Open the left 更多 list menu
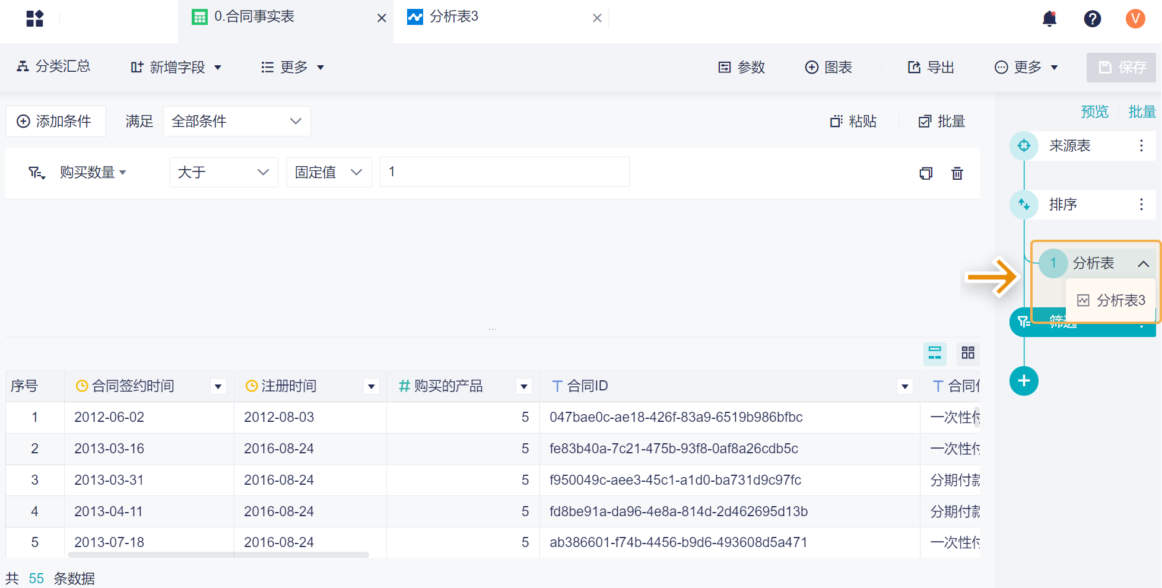The image size is (1162, 588). tap(293, 67)
